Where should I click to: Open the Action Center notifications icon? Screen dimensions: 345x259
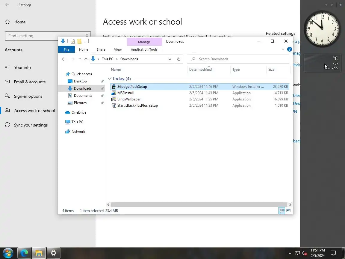tap(333, 253)
